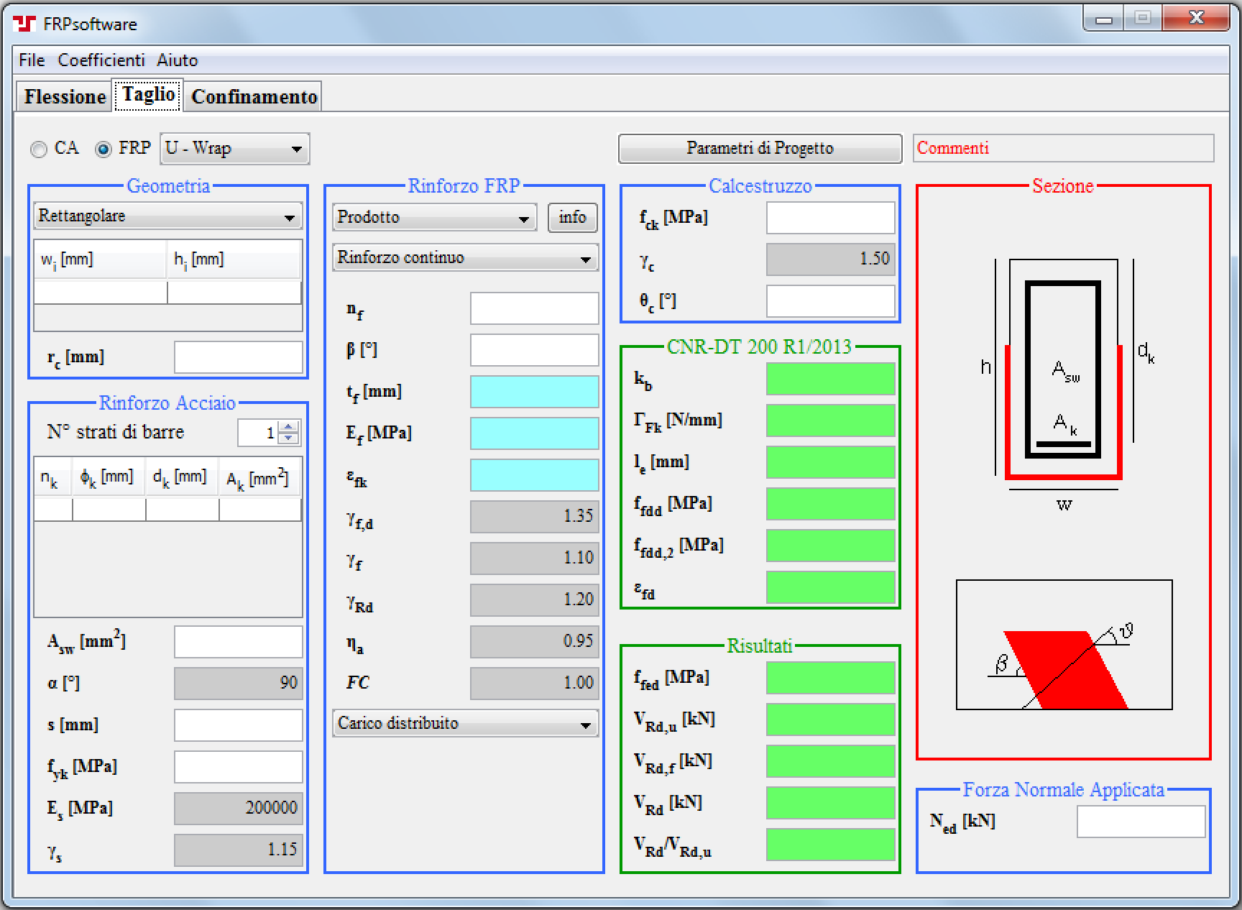The width and height of the screenshot is (1242, 910).
Task: Open the Aiuto menu
Action: click(x=178, y=60)
